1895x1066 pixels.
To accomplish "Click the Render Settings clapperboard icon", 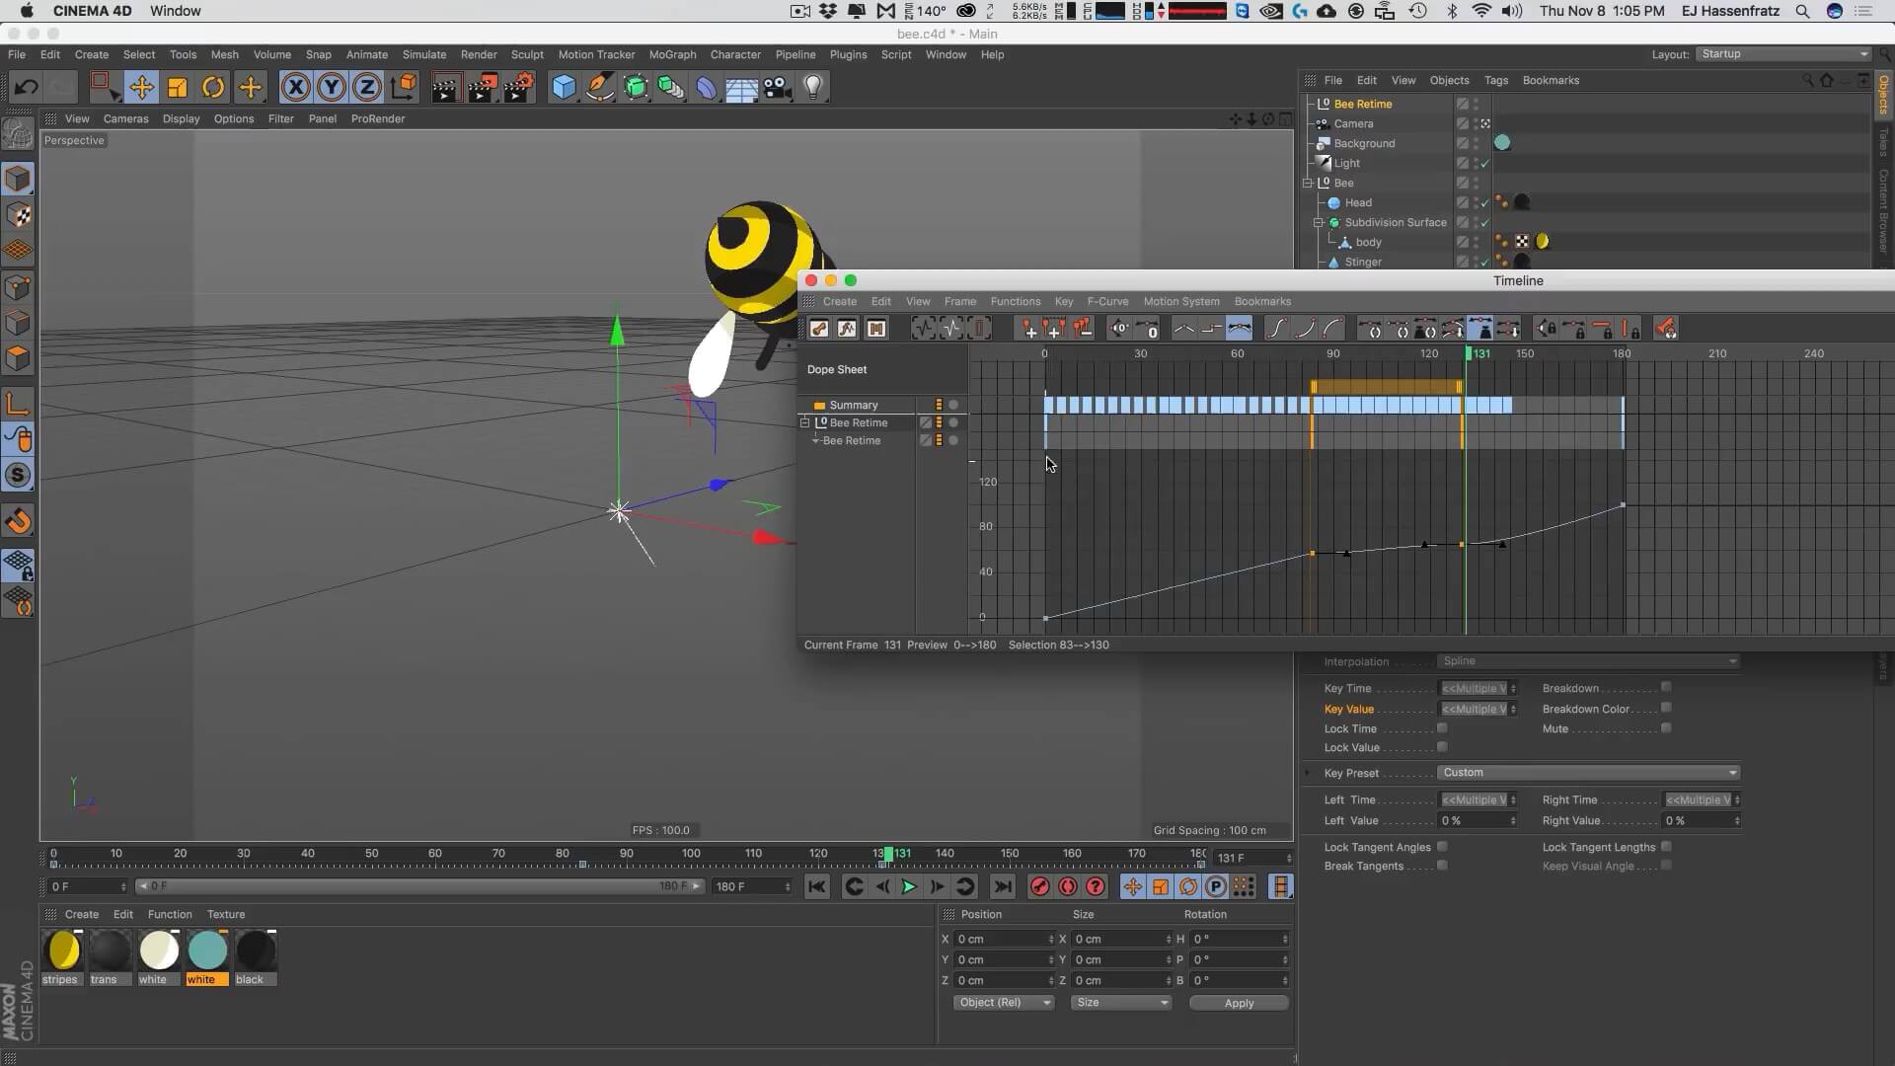I will pos(519,88).
